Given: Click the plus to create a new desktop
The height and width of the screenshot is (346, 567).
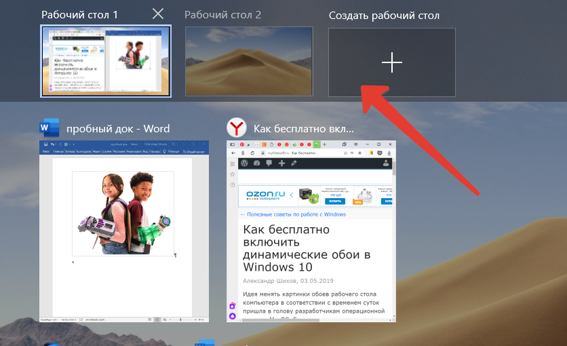Looking at the screenshot, I should 391,62.
